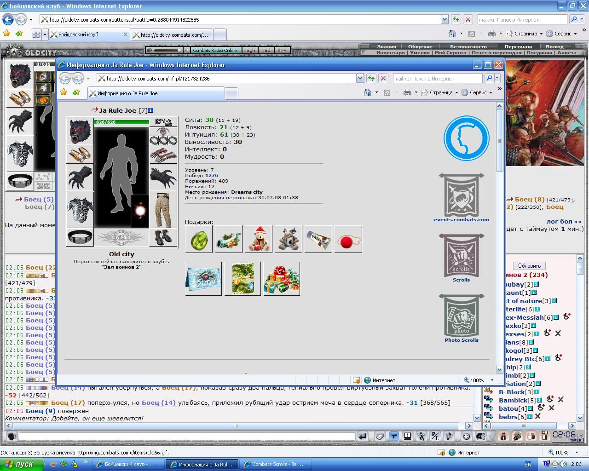Select high quality for Combats Radio

tap(250, 51)
